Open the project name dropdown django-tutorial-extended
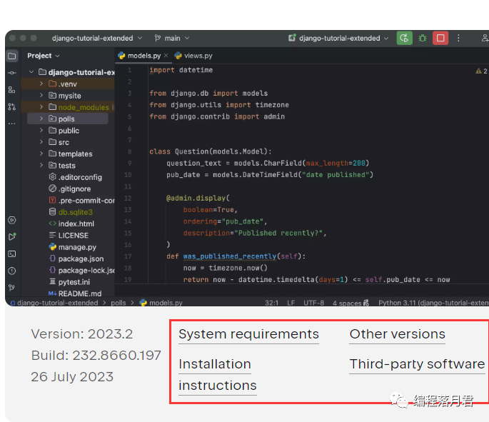 (97, 38)
